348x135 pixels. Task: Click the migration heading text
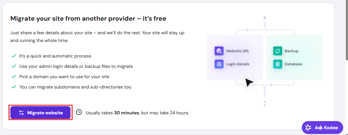click(x=88, y=18)
